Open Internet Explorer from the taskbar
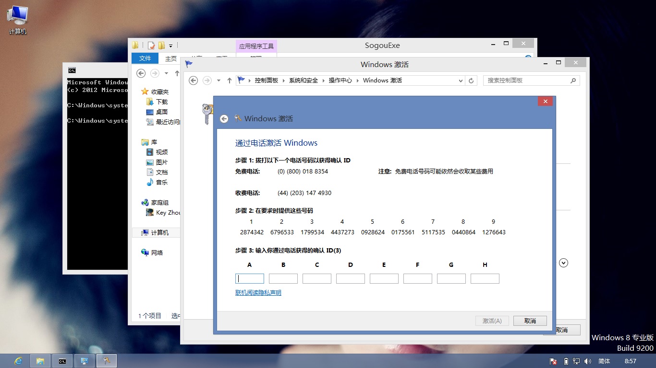656x368 pixels. coord(18,361)
